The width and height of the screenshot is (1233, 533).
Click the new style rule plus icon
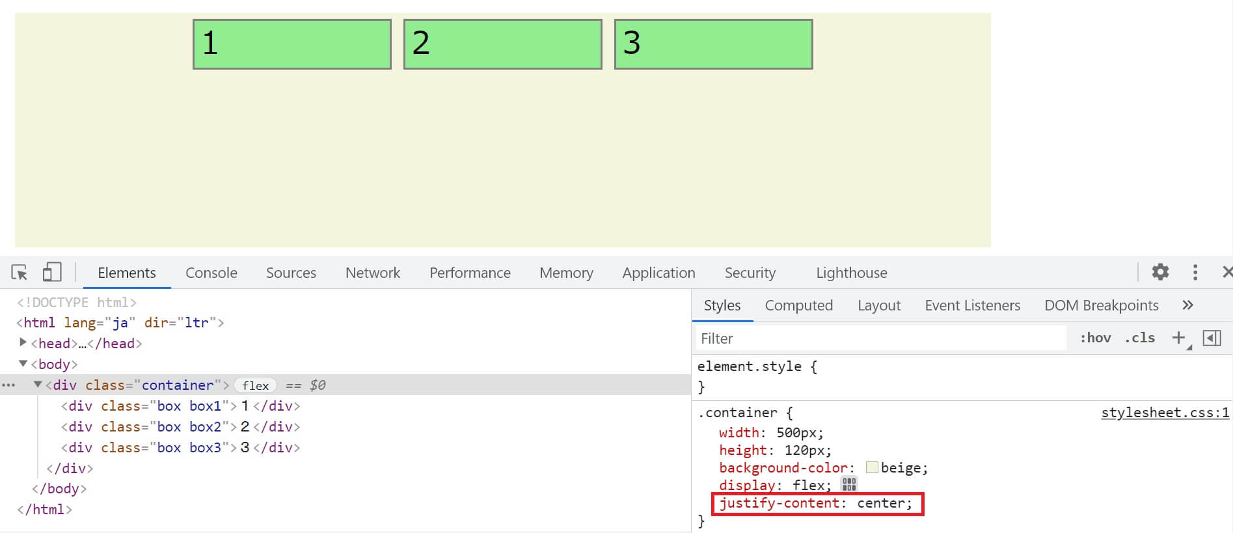tap(1178, 338)
